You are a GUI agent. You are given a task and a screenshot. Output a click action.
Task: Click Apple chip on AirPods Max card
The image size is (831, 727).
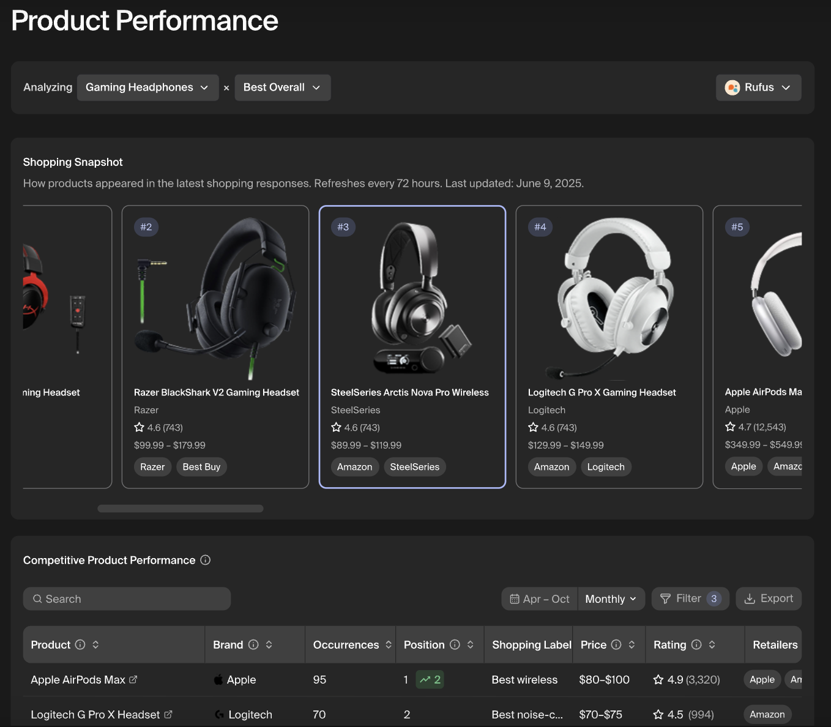click(743, 466)
